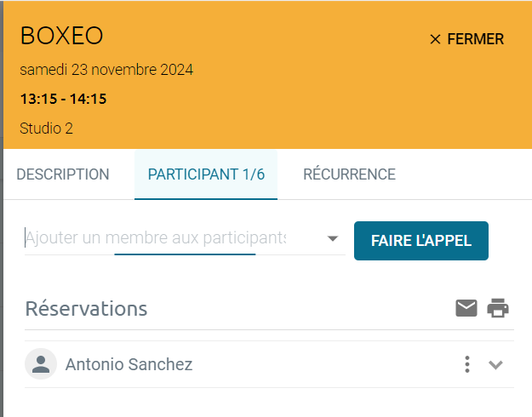Viewport: 532px width, 417px height.
Task: Open the member dropdown arrow
Action: coord(333,238)
